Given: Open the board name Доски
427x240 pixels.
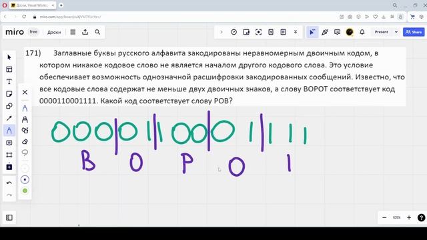Looking at the screenshot, I should tap(54, 32).
